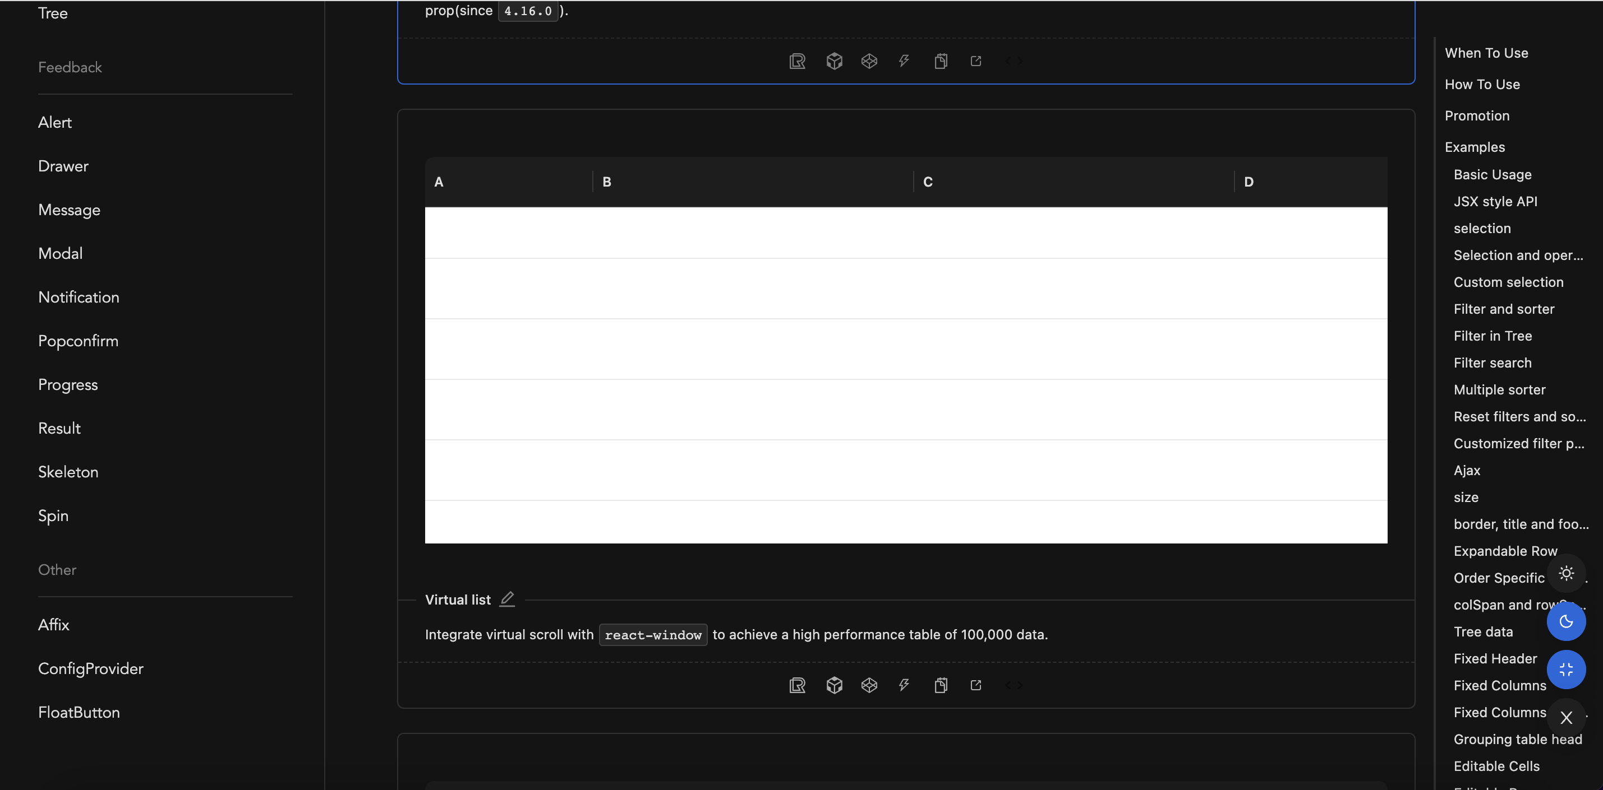Open the Virtual list demo in StackBlitz
Screen dimensions: 1603x790
pos(904,685)
